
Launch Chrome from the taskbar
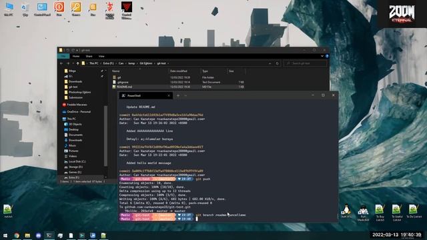pos(17,235)
